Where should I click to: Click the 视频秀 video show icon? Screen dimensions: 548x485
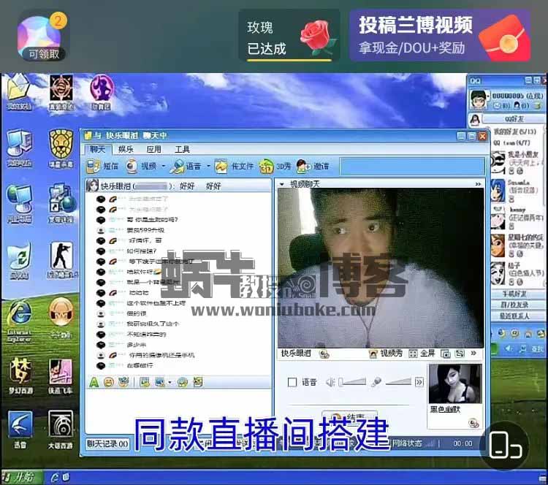click(373, 354)
